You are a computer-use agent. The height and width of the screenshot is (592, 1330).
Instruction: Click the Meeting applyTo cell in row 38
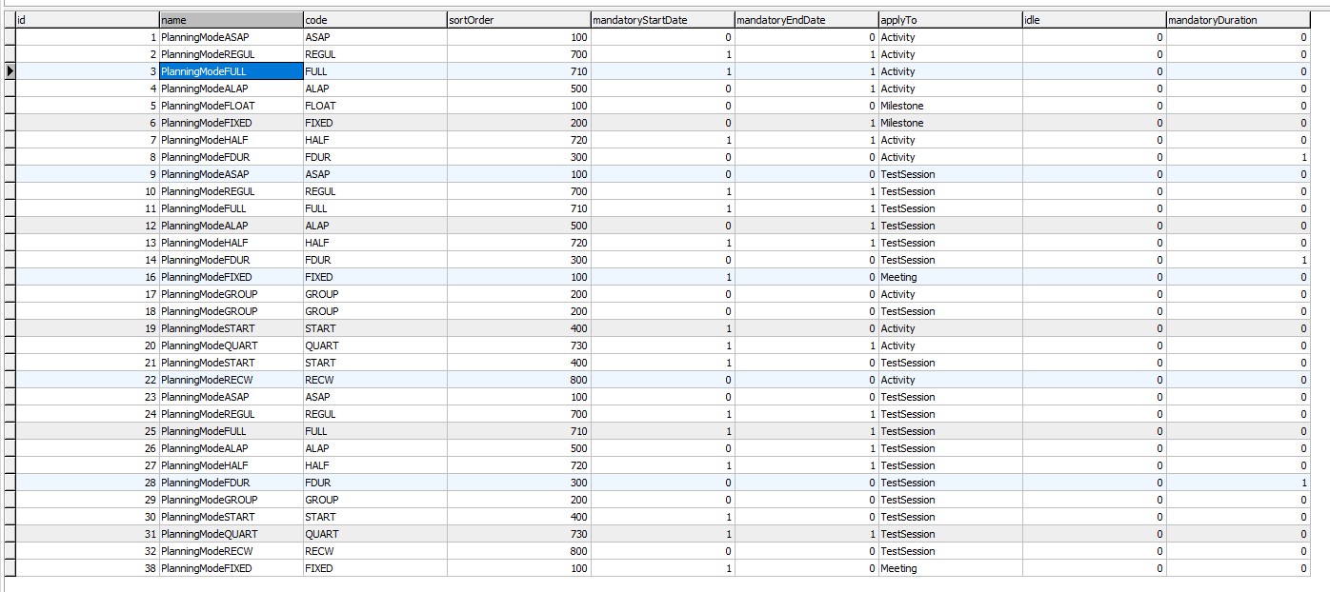coord(950,568)
